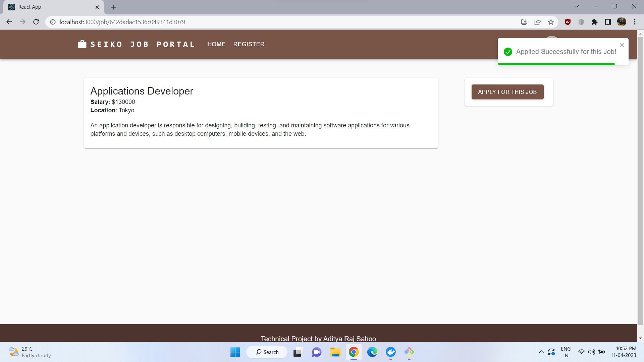Apply for this job using the brown button
Viewport: 644px width, 362px height.
point(507,92)
